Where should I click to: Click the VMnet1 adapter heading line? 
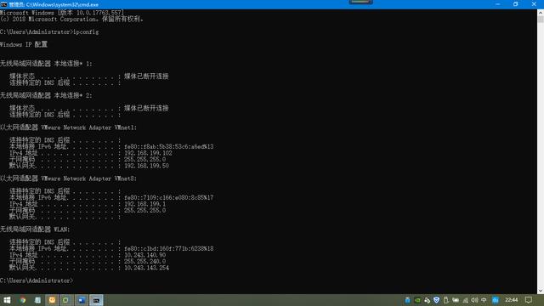(x=68, y=127)
